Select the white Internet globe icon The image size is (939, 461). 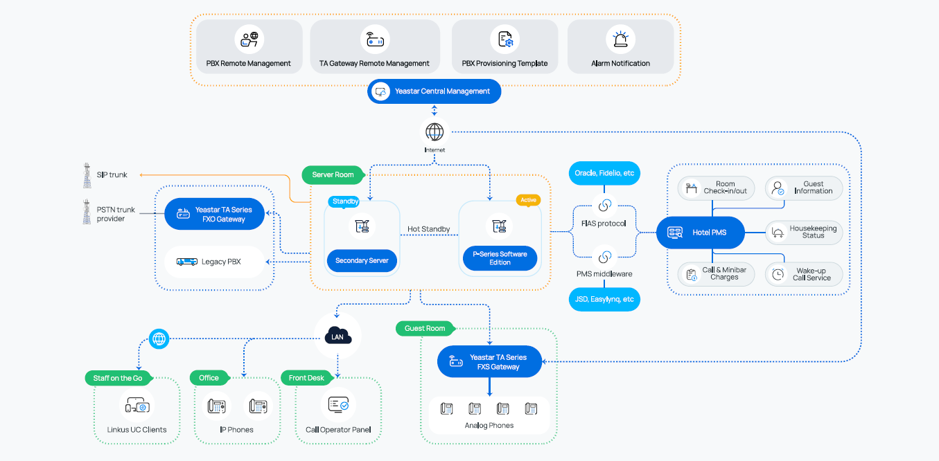point(435,132)
